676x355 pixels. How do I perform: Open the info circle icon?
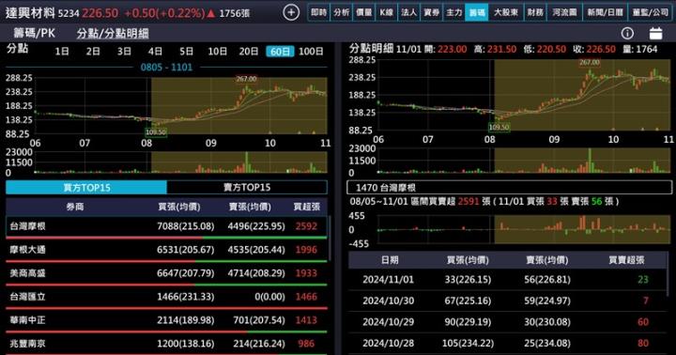tap(627, 33)
